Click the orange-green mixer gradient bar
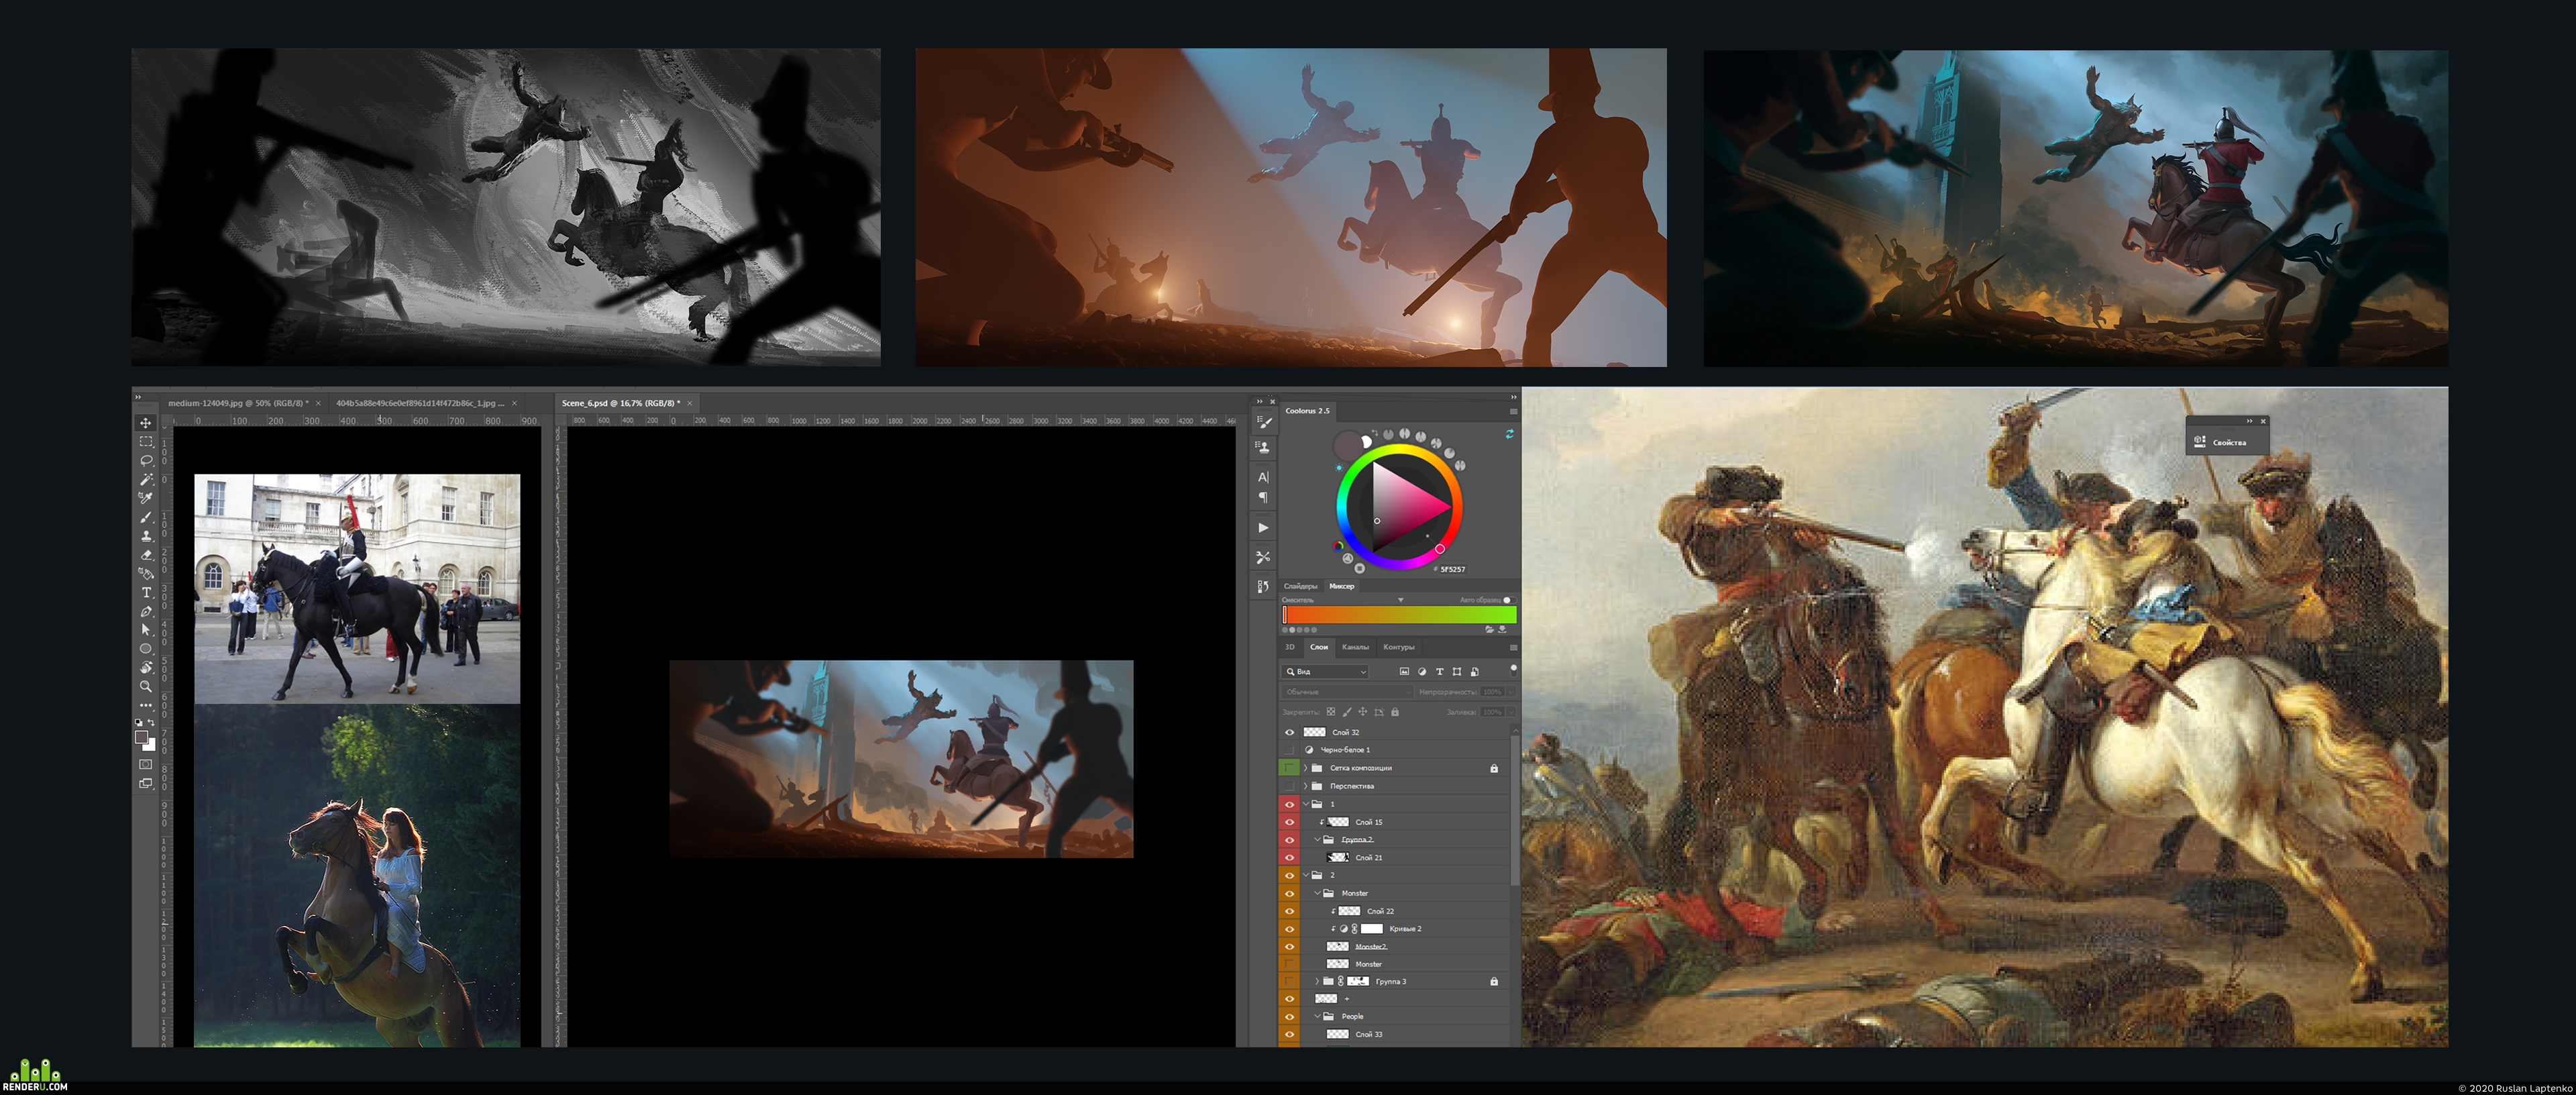This screenshot has width=2576, height=1095. click(x=1400, y=615)
